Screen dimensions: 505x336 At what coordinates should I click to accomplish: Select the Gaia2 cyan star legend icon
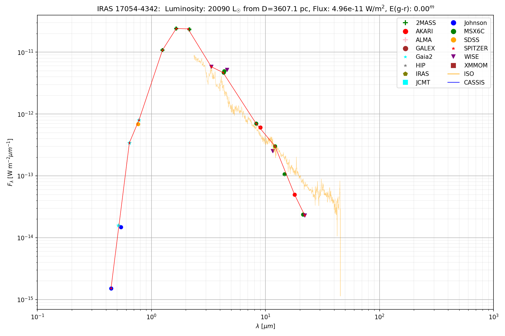pos(405,57)
